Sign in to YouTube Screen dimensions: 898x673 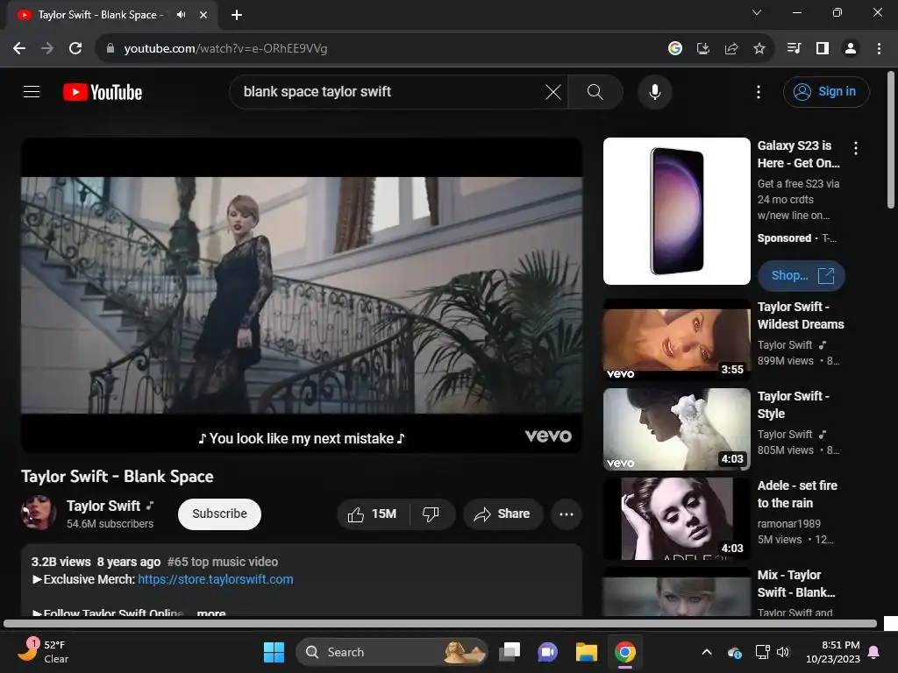[826, 91]
